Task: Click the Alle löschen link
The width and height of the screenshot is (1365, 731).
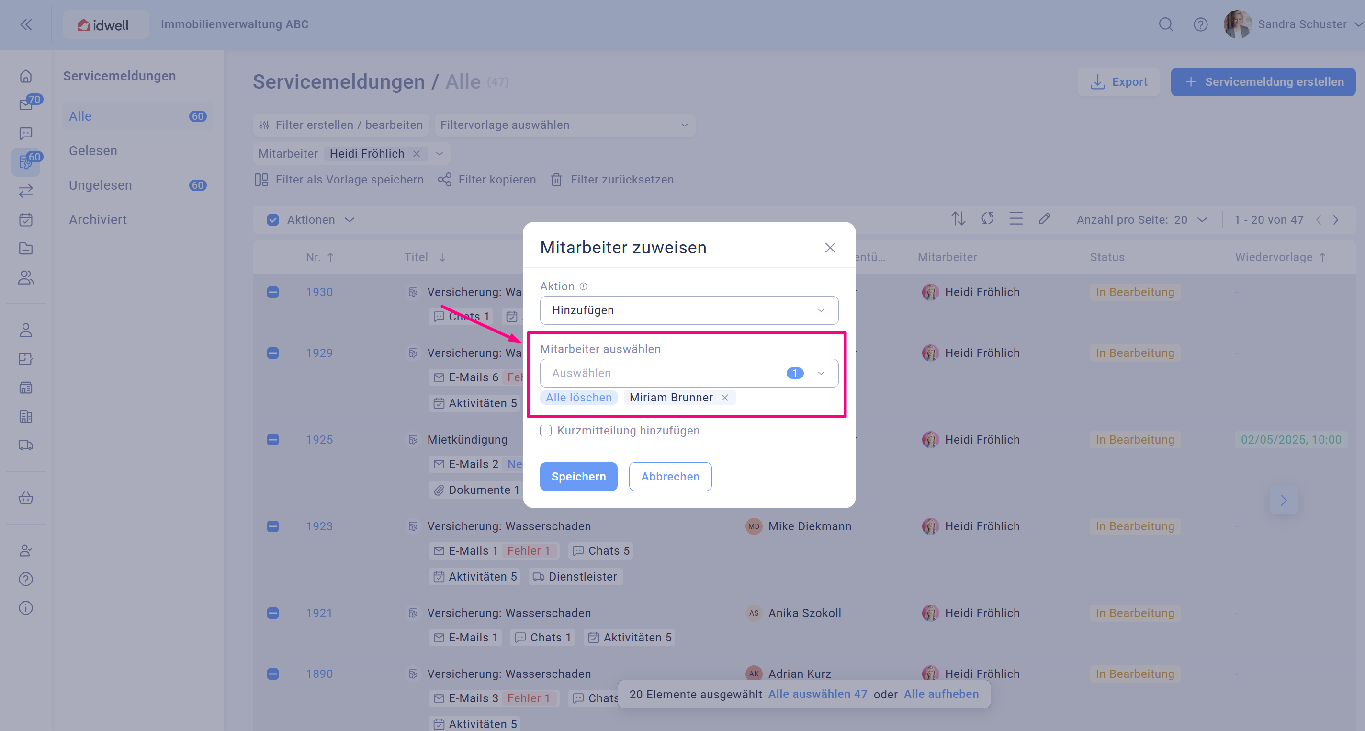Action: pyautogui.click(x=579, y=398)
